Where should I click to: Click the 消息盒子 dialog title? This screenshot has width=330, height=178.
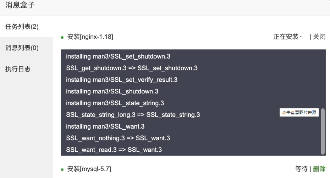20,5
